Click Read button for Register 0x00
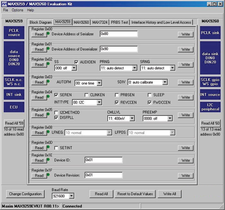This screenshot has height=210, width=225. point(39,34)
